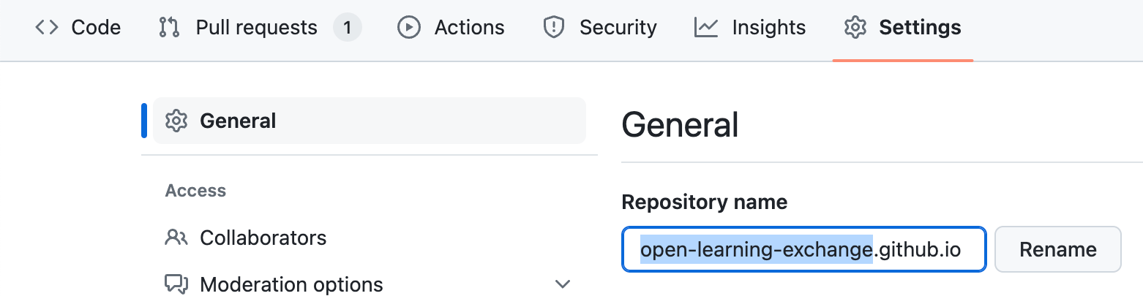Open the Security tab
Image resolution: width=1143 pixels, height=296 pixels.
618,28
